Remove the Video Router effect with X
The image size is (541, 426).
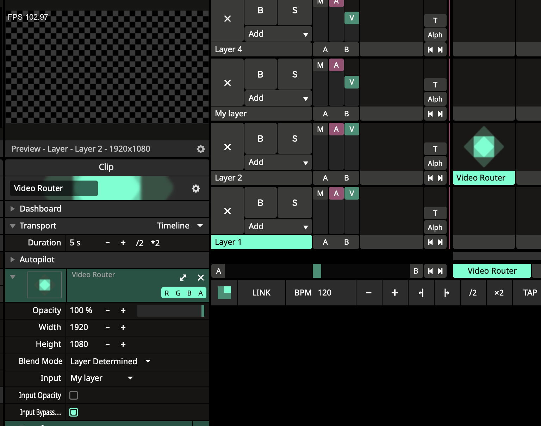tap(201, 278)
